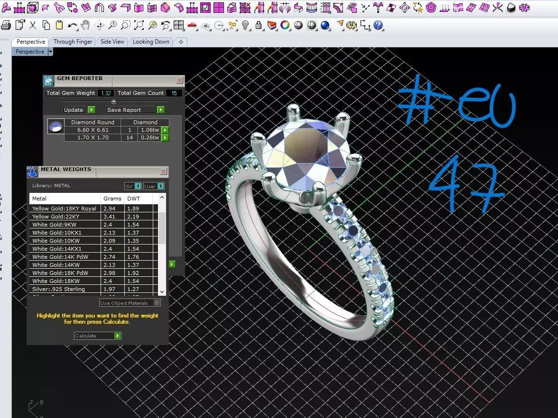Click the Zoom Selected icon
Image resolution: width=558 pixels, height=418 pixels.
153,25
